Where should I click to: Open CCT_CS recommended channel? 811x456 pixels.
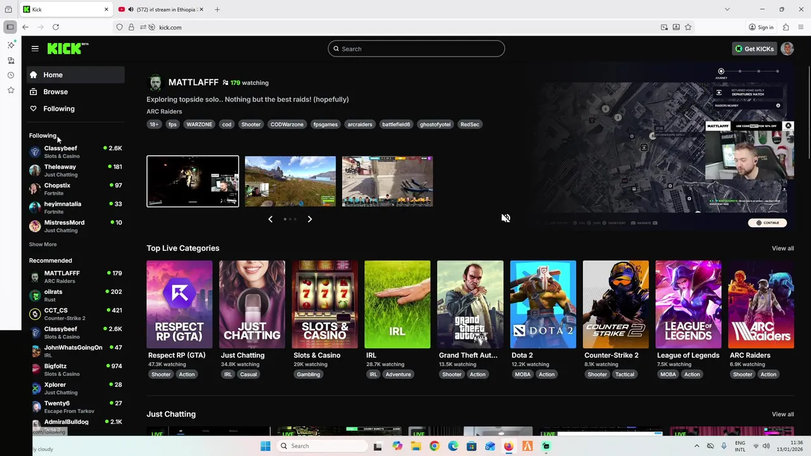pyautogui.click(x=75, y=313)
